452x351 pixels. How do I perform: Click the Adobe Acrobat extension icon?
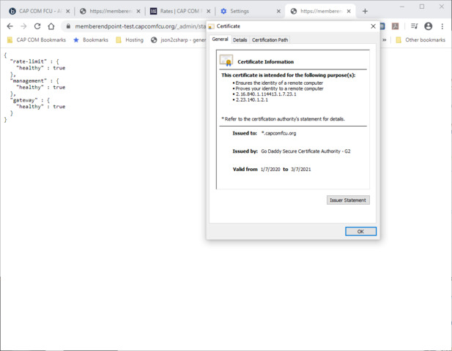click(x=395, y=26)
